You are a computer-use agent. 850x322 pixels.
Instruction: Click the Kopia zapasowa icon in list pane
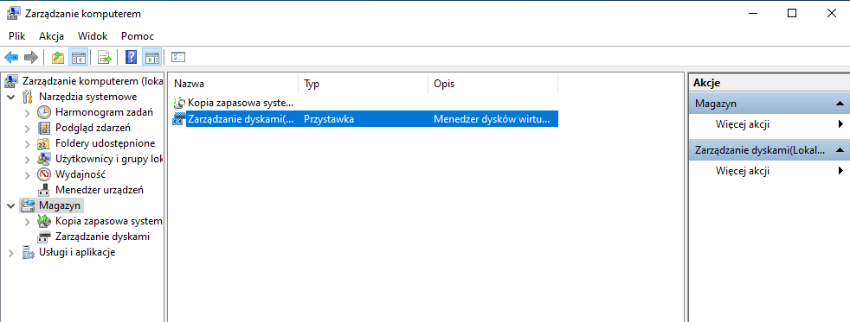click(x=179, y=103)
